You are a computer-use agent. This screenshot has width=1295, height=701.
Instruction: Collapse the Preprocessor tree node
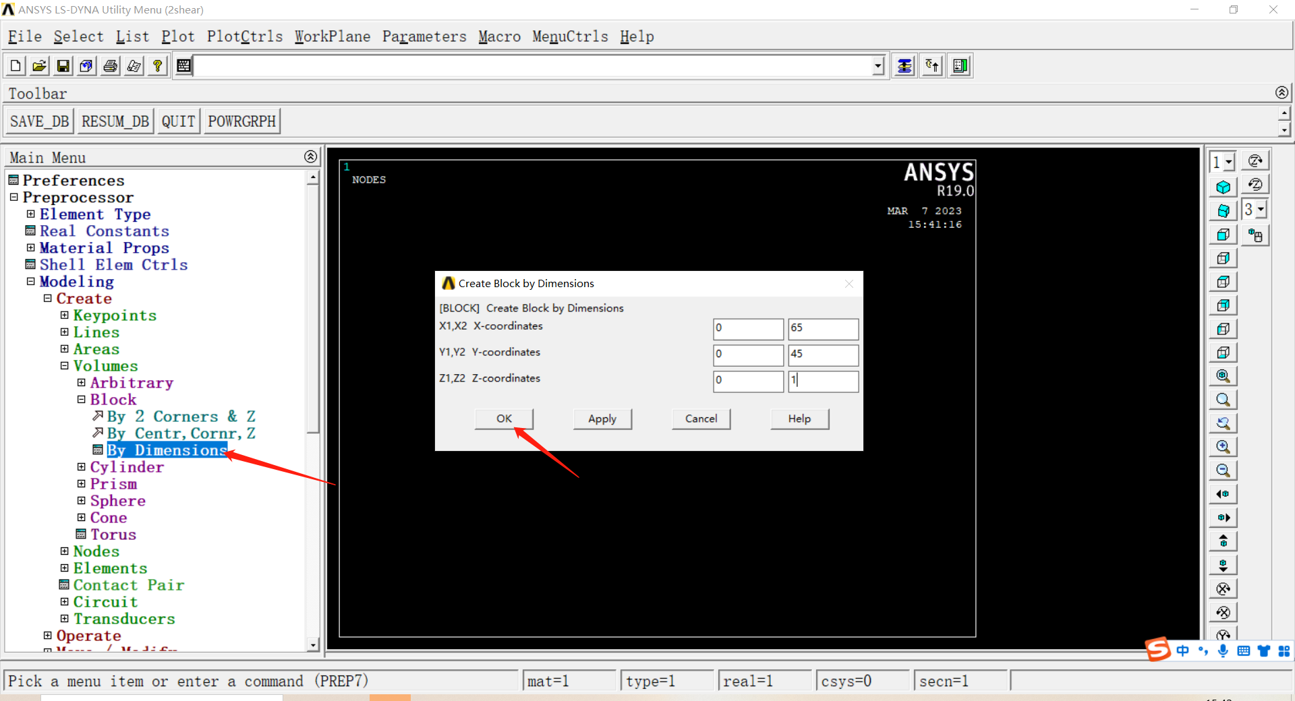[x=13, y=197]
